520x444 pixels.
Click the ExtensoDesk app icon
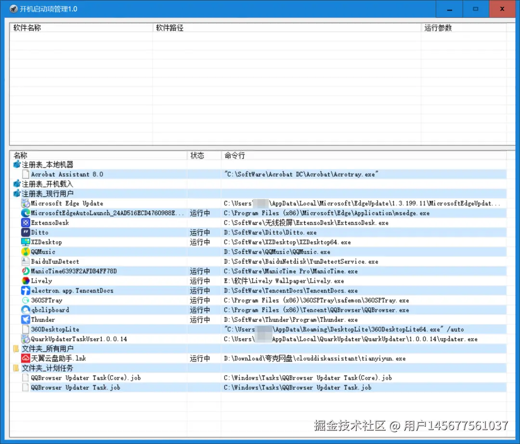click(26, 223)
